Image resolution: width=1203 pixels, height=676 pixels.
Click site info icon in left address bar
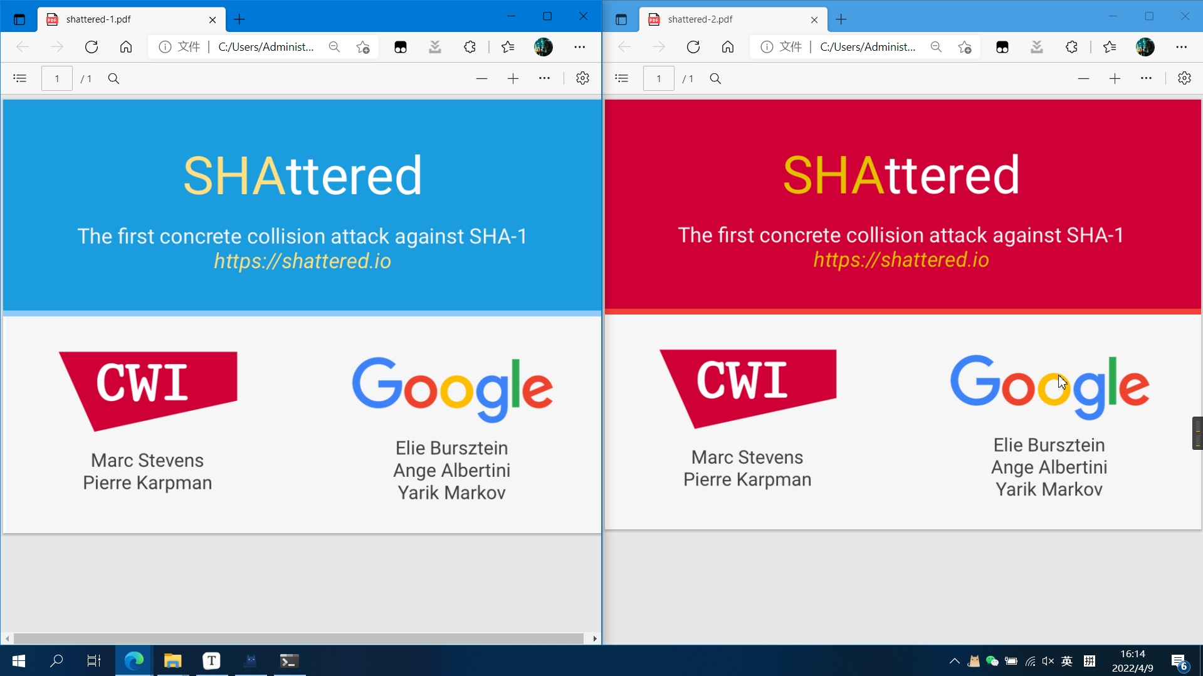tap(165, 47)
